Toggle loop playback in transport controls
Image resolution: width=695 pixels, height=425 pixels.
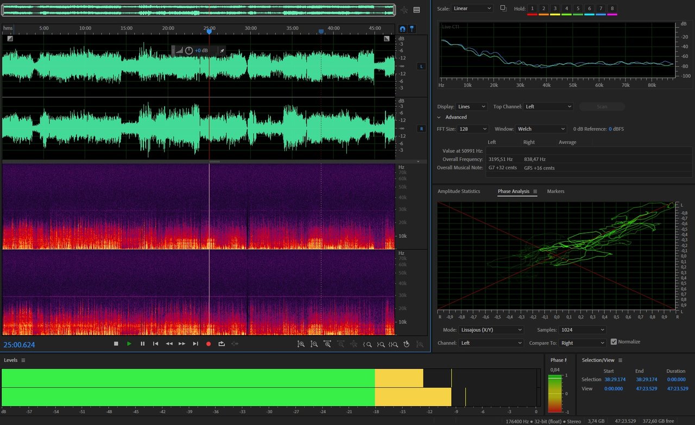pos(222,344)
